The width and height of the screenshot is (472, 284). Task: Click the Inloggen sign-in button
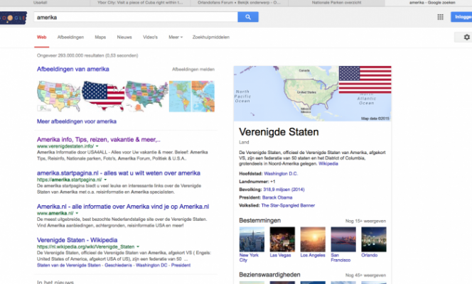(x=462, y=17)
